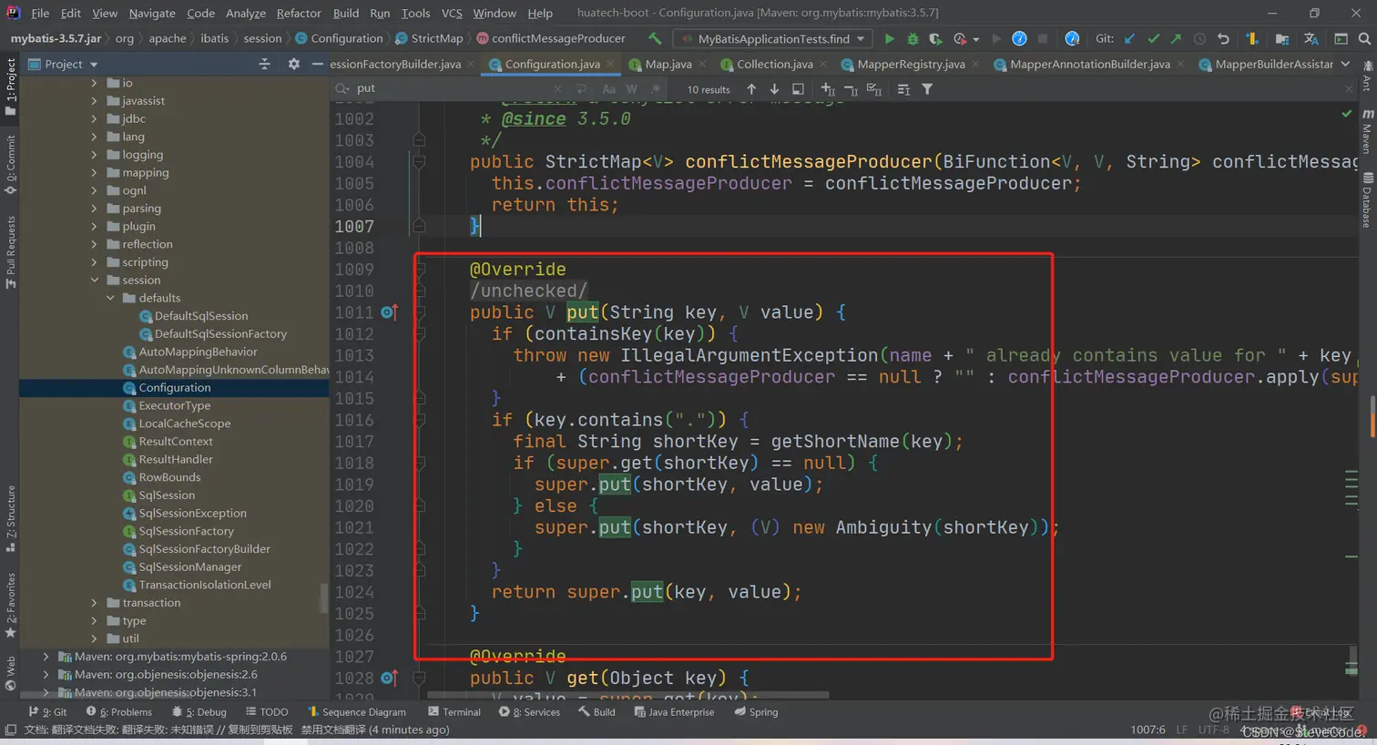Viewport: 1377px width, 745px height.
Task: Click the Git rollback undo icon
Action: (1223, 38)
